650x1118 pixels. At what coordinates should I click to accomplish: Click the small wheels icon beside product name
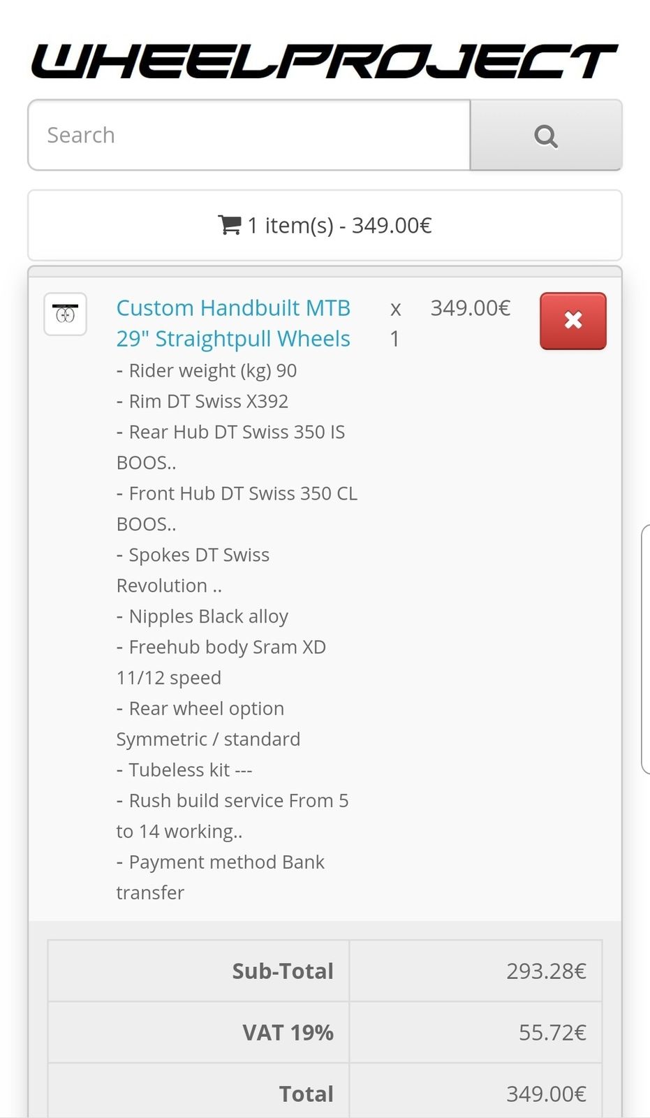coord(65,314)
